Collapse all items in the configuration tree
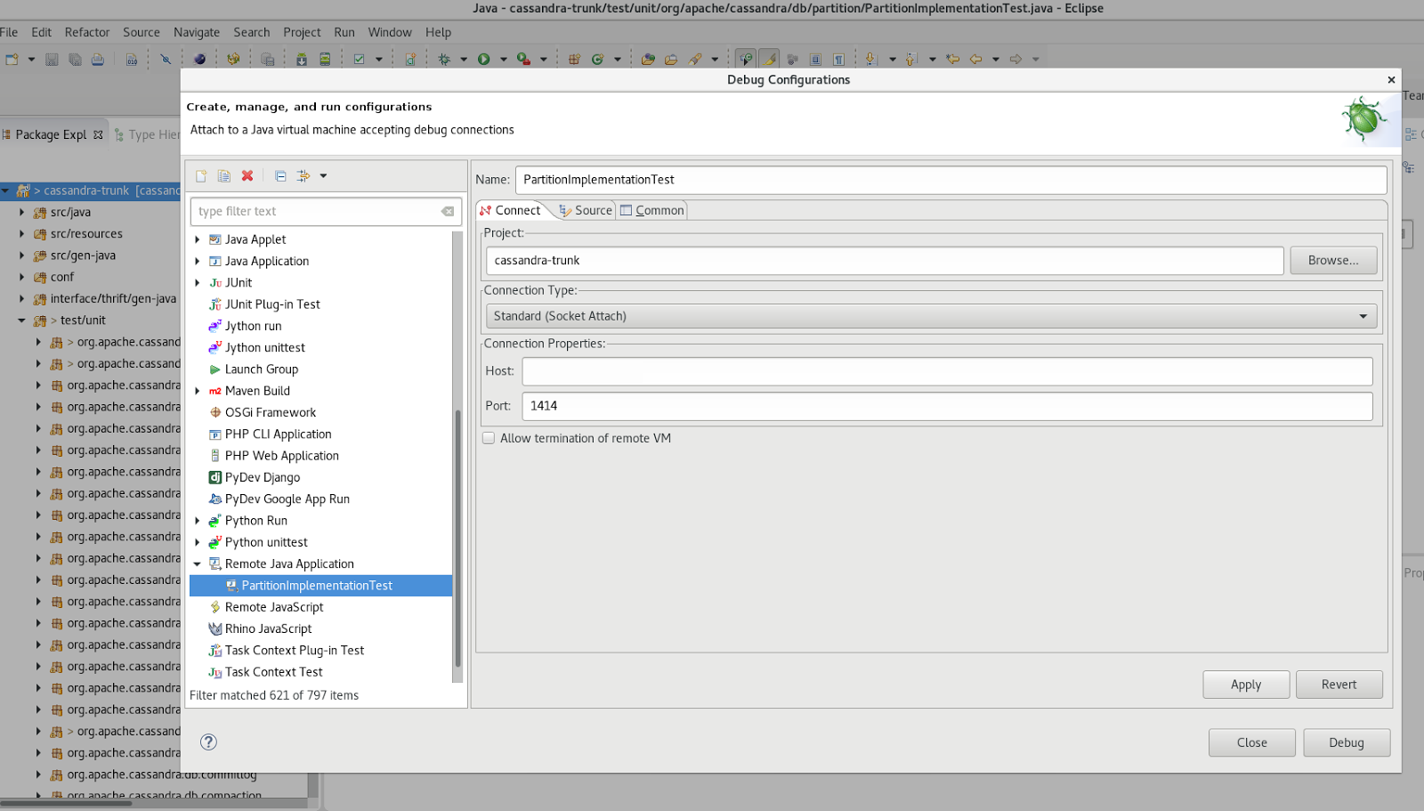The height and width of the screenshot is (811, 1424). [x=279, y=175]
